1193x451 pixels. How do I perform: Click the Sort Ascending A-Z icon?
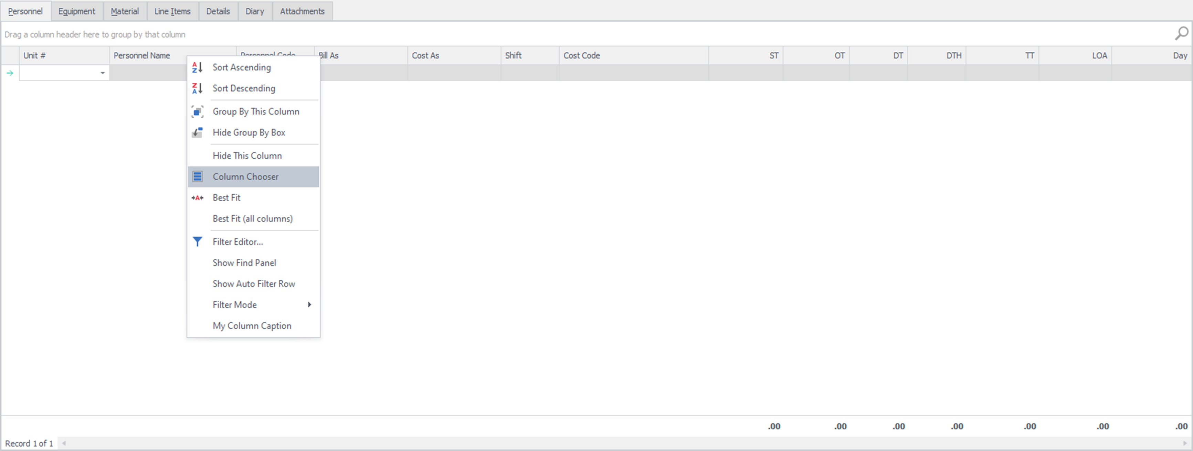pyautogui.click(x=197, y=67)
